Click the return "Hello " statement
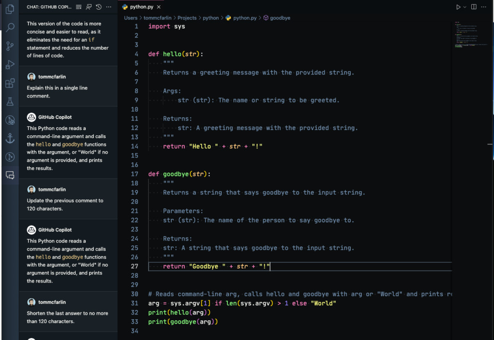The height and width of the screenshot is (340, 494). click(x=213, y=146)
